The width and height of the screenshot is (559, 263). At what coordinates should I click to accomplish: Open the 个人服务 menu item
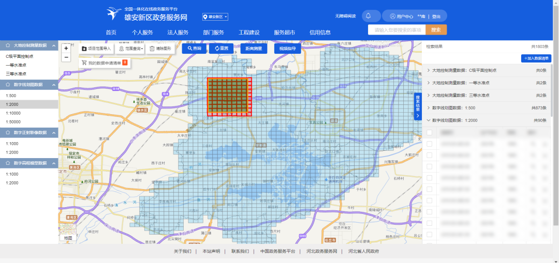[142, 33]
